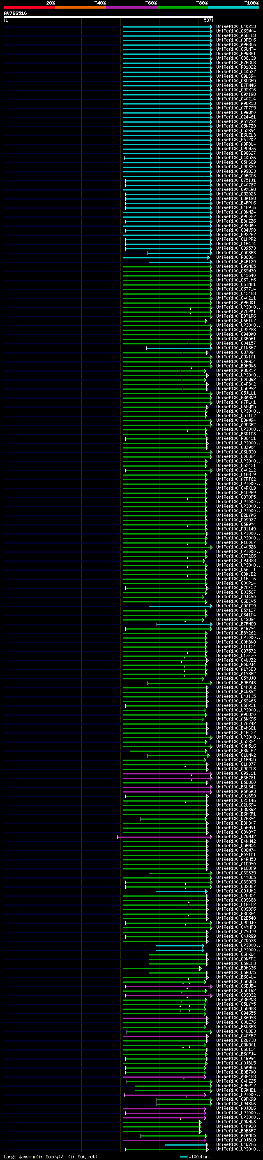Select hit UniRef100_Q40211
The width and height of the screenshot is (263, 1160).
pyautogui.click(x=236, y=298)
